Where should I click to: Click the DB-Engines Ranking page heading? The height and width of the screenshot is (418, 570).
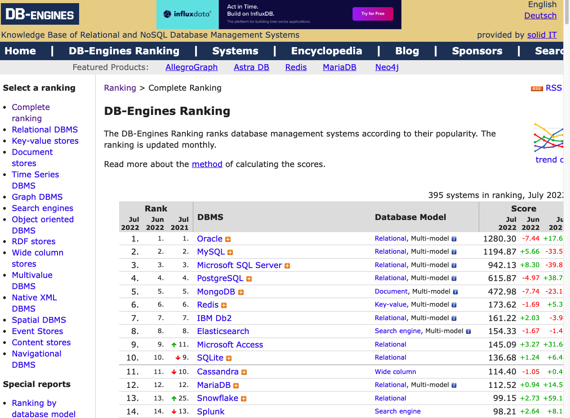(x=167, y=111)
